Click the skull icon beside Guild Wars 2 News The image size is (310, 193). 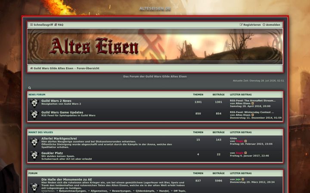point(34,103)
